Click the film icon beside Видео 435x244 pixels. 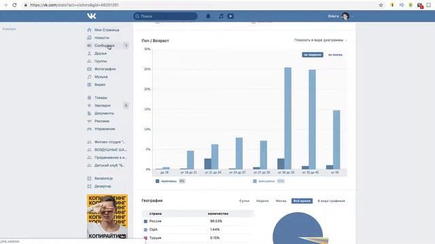pyautogui.click(x=89, y=85)
